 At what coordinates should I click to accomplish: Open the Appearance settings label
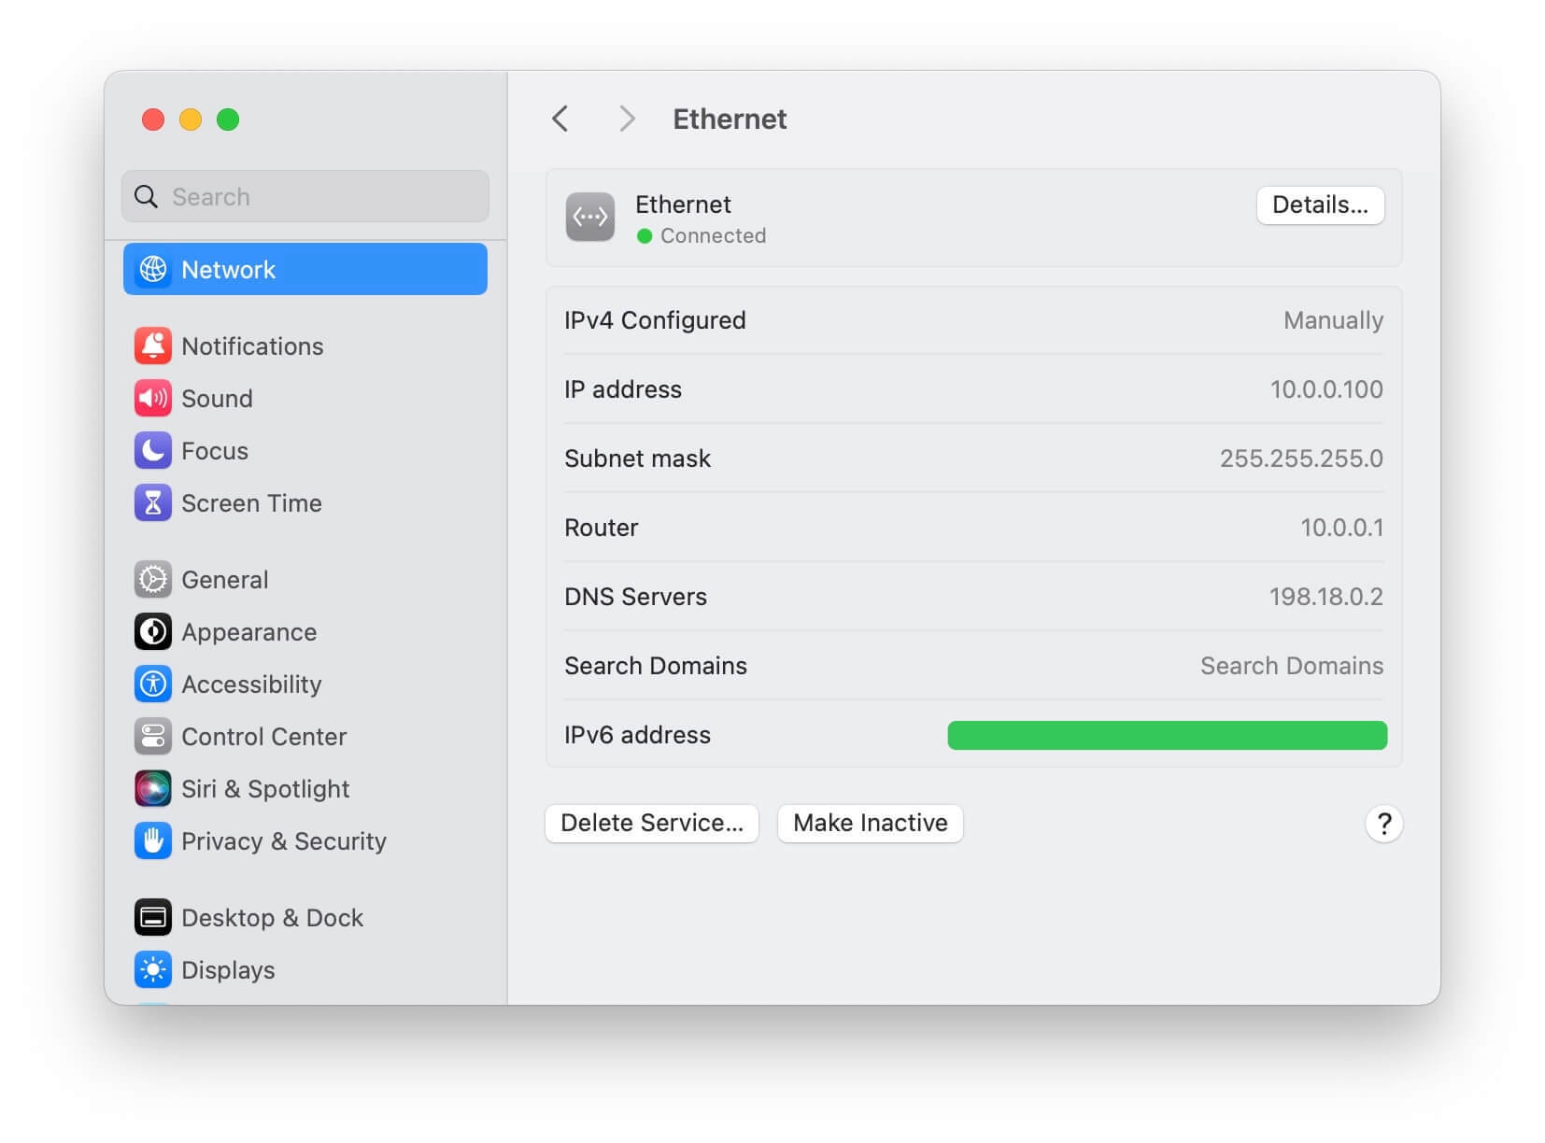248,632
